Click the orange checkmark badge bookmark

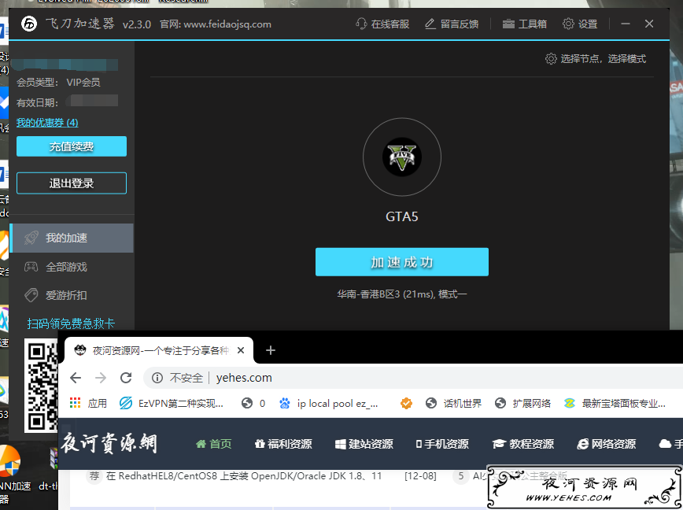(x=406, y=403)
